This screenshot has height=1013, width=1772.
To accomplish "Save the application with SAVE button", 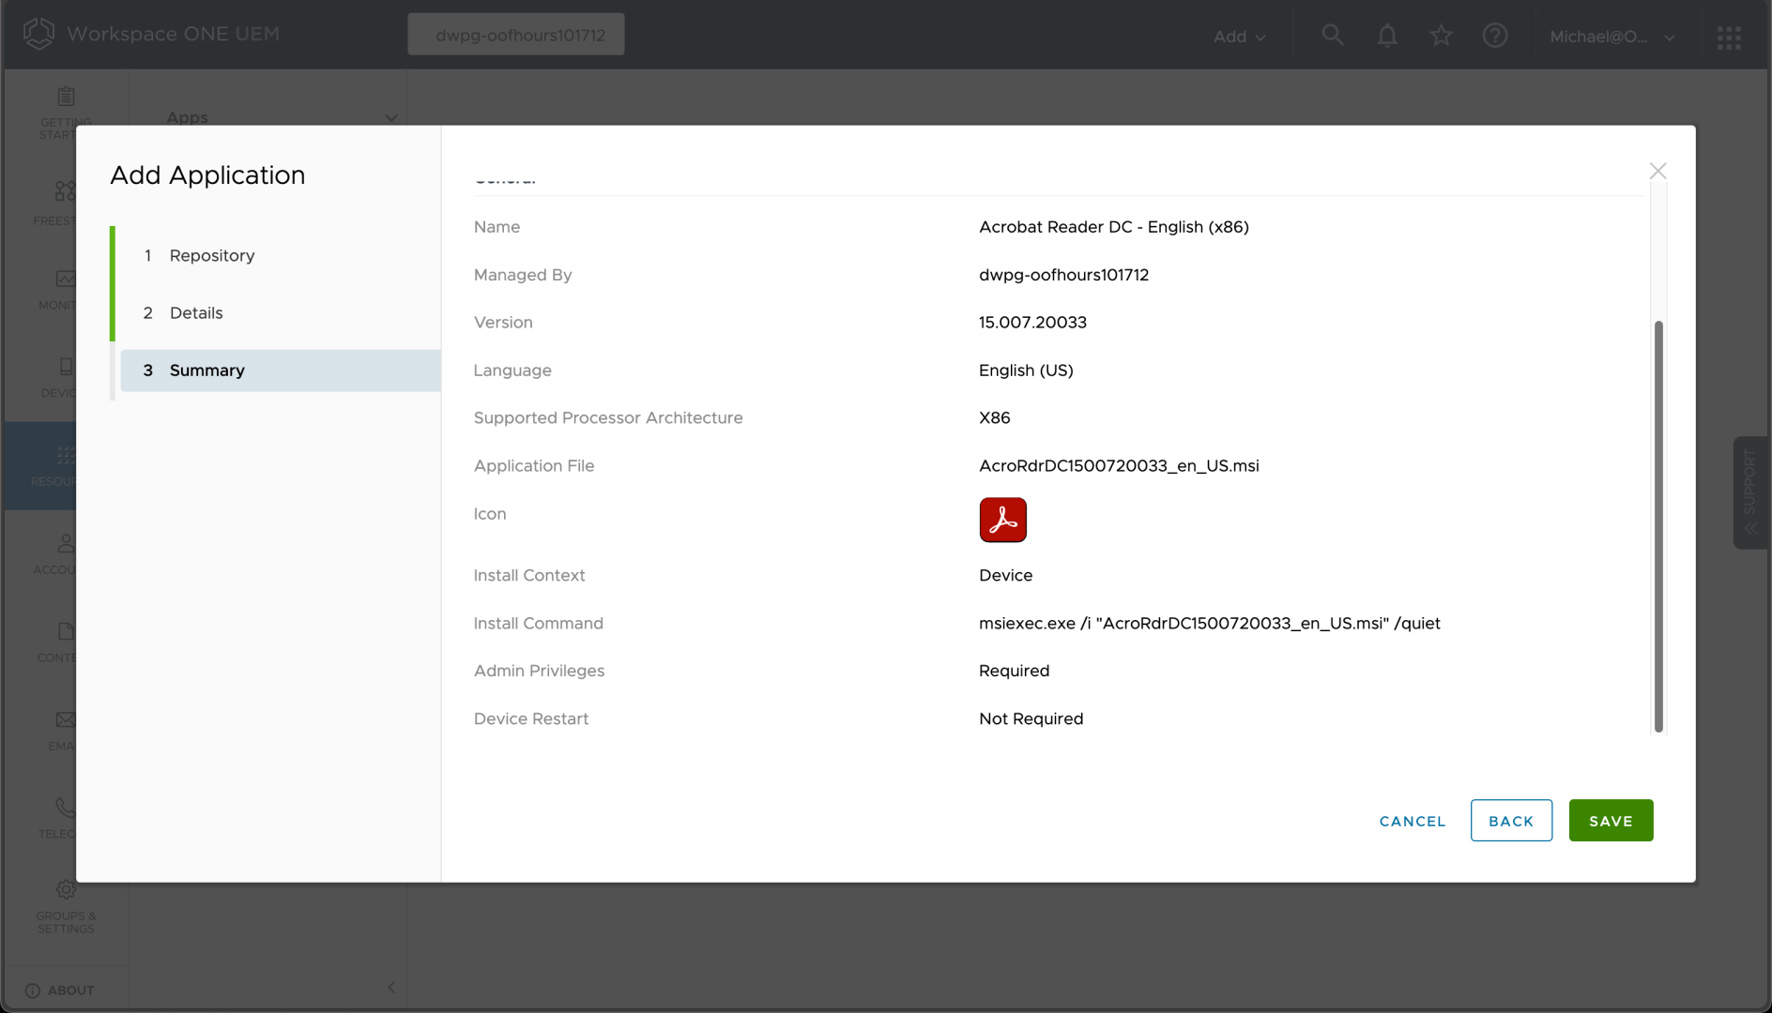I will [1611, 821].
